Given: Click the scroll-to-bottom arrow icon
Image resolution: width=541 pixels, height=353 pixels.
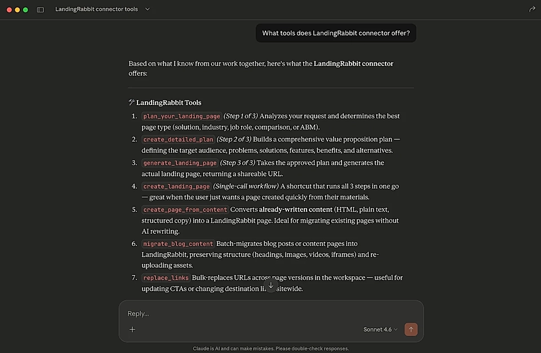Looking at the screenshot, I should (270, 286).
